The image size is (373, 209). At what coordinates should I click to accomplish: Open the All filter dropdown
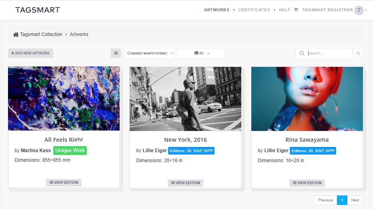(x=201, y=53)
